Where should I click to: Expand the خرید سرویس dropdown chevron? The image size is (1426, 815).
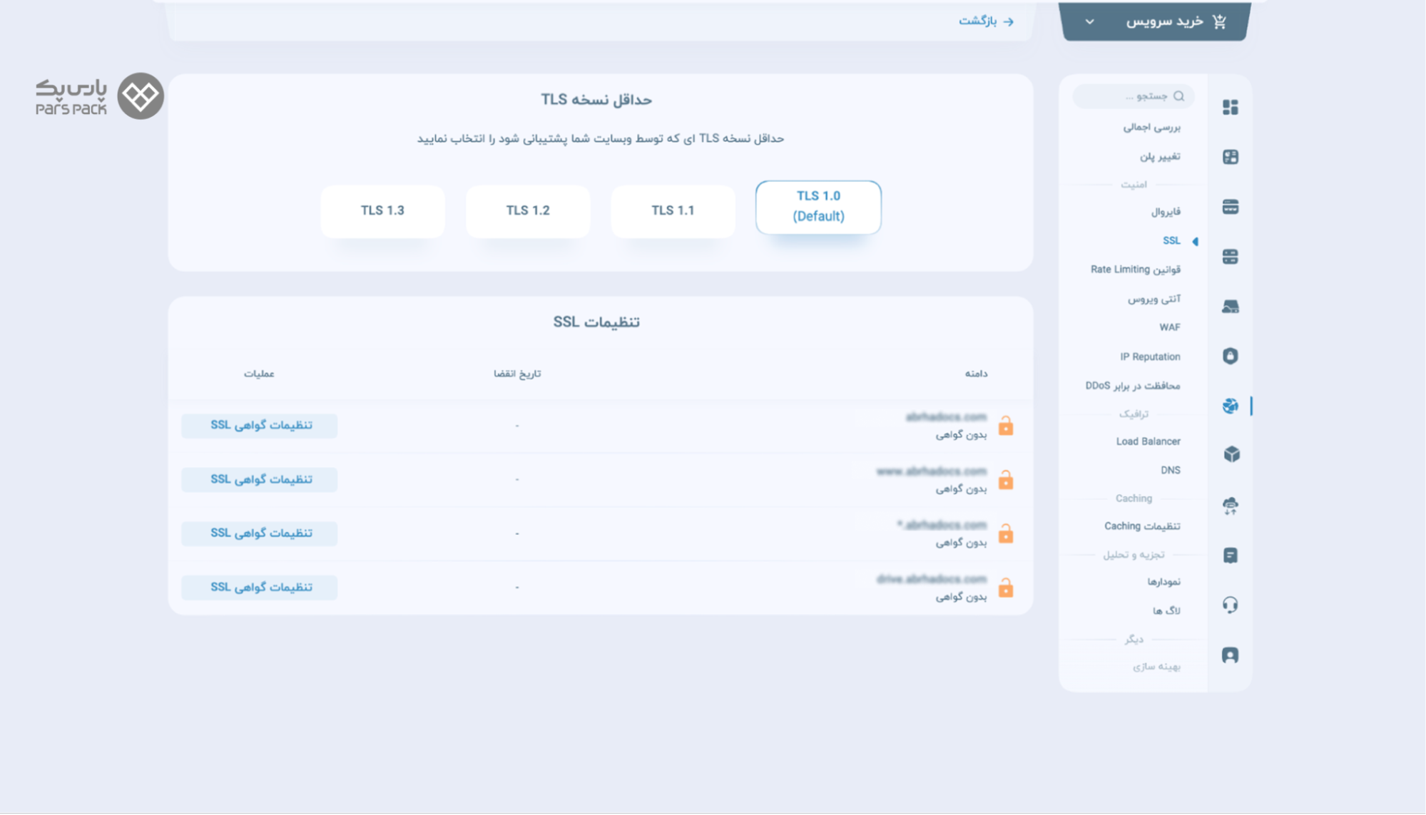click(x=1089, y=21)
